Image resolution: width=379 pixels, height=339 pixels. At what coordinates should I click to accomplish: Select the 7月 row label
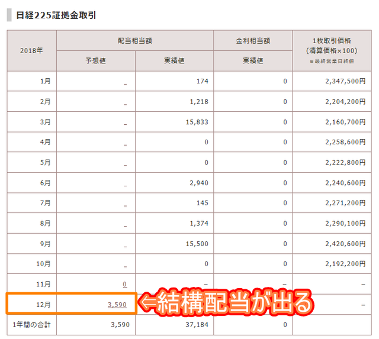tap(46, 203)
